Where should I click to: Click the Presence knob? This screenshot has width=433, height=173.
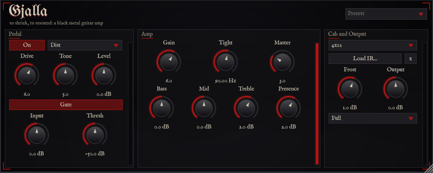[x=289, y=108]
